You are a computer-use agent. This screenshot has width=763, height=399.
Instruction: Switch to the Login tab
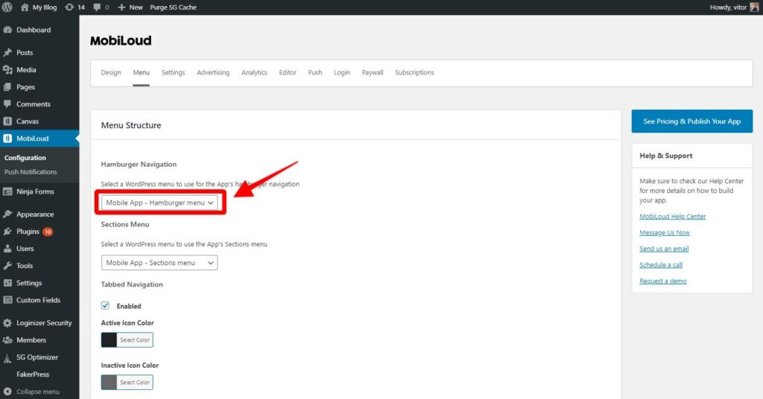click(x=341, y=72)
